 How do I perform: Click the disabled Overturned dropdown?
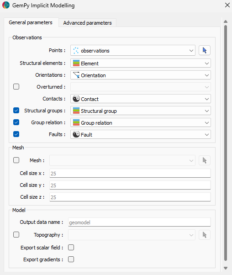tap(141, 87)
